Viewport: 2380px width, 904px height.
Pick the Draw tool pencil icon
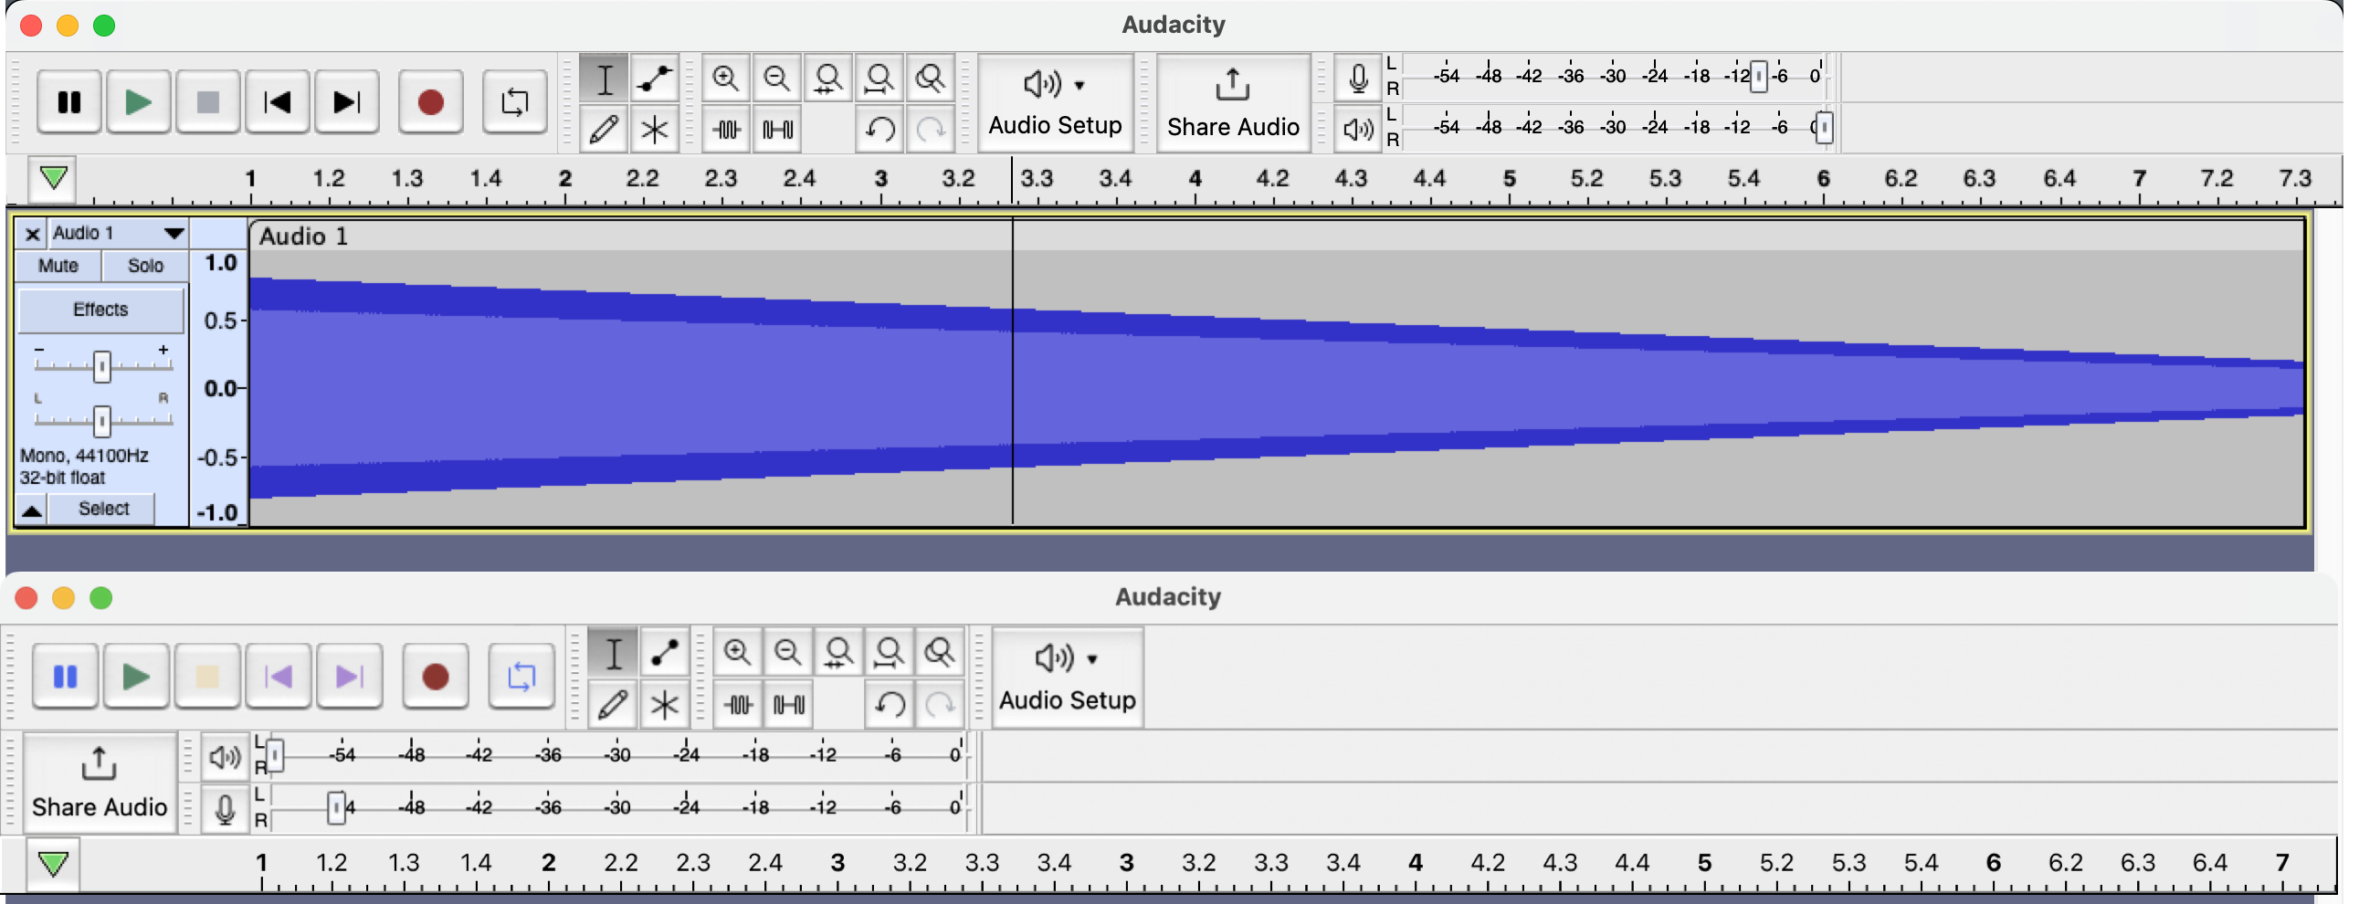pyautogui.click(x=606, y=131)
